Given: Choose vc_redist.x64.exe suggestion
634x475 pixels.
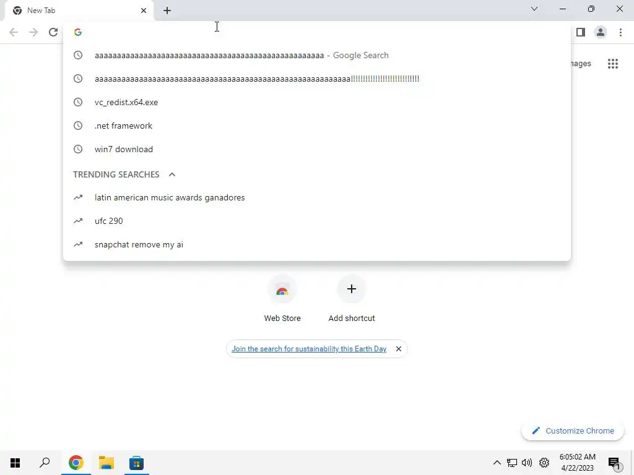Looking at the screenshot, I should (317, 102).
